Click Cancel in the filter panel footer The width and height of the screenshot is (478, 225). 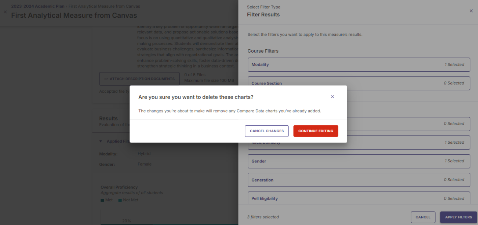click(x=423, y=217)
